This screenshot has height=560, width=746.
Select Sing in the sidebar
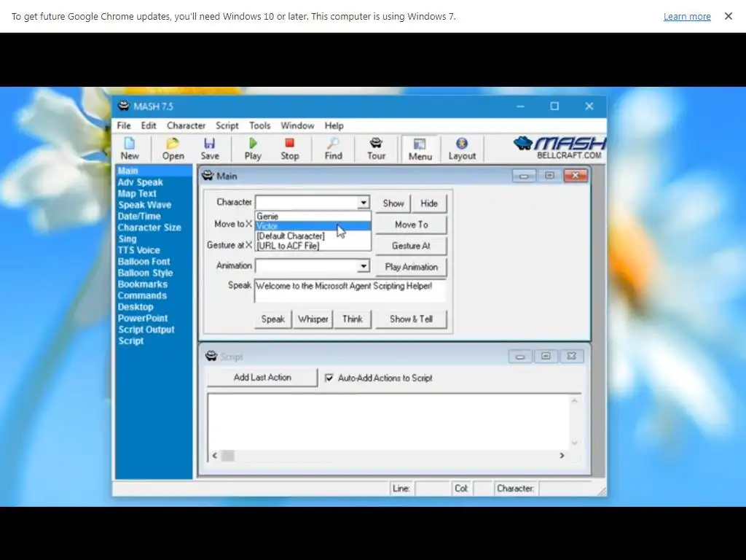(127, 239)
